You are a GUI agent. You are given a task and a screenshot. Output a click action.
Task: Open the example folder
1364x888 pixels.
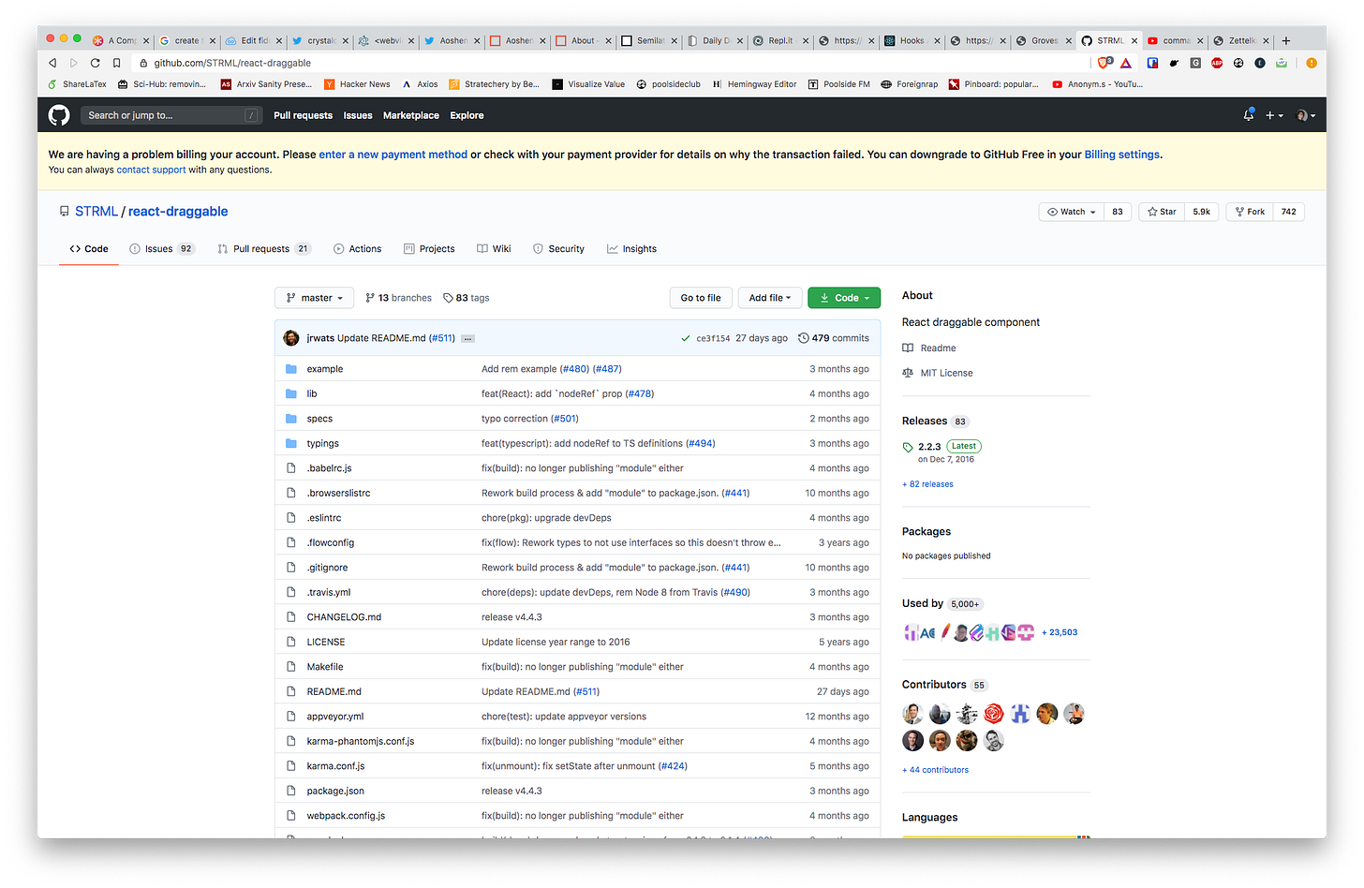(x=325, y=369)
